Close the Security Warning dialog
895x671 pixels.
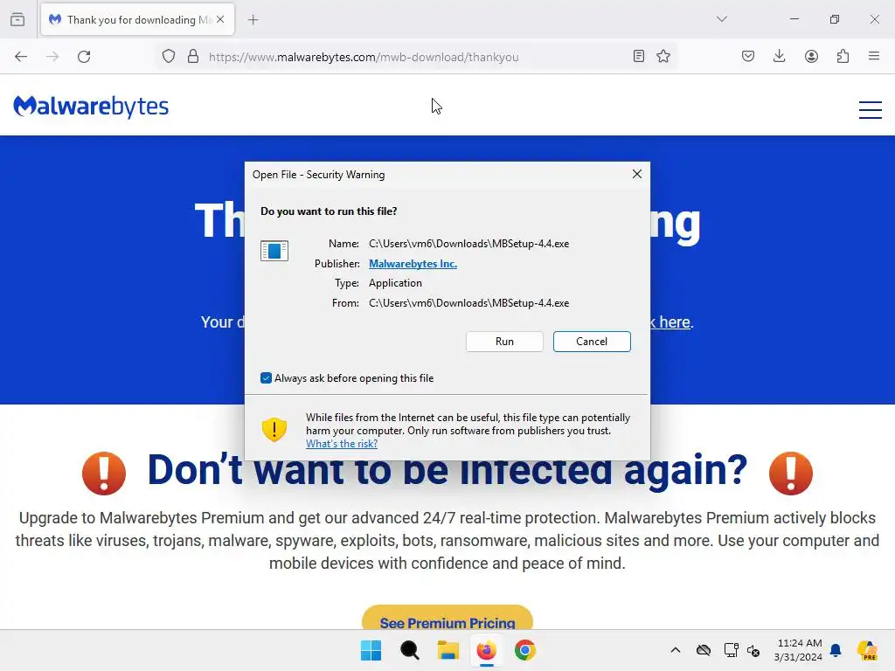[x=637, y=174]
